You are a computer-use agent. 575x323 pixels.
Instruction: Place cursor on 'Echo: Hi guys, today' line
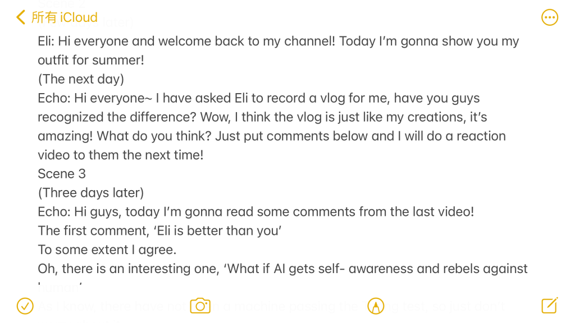point(255,212)
